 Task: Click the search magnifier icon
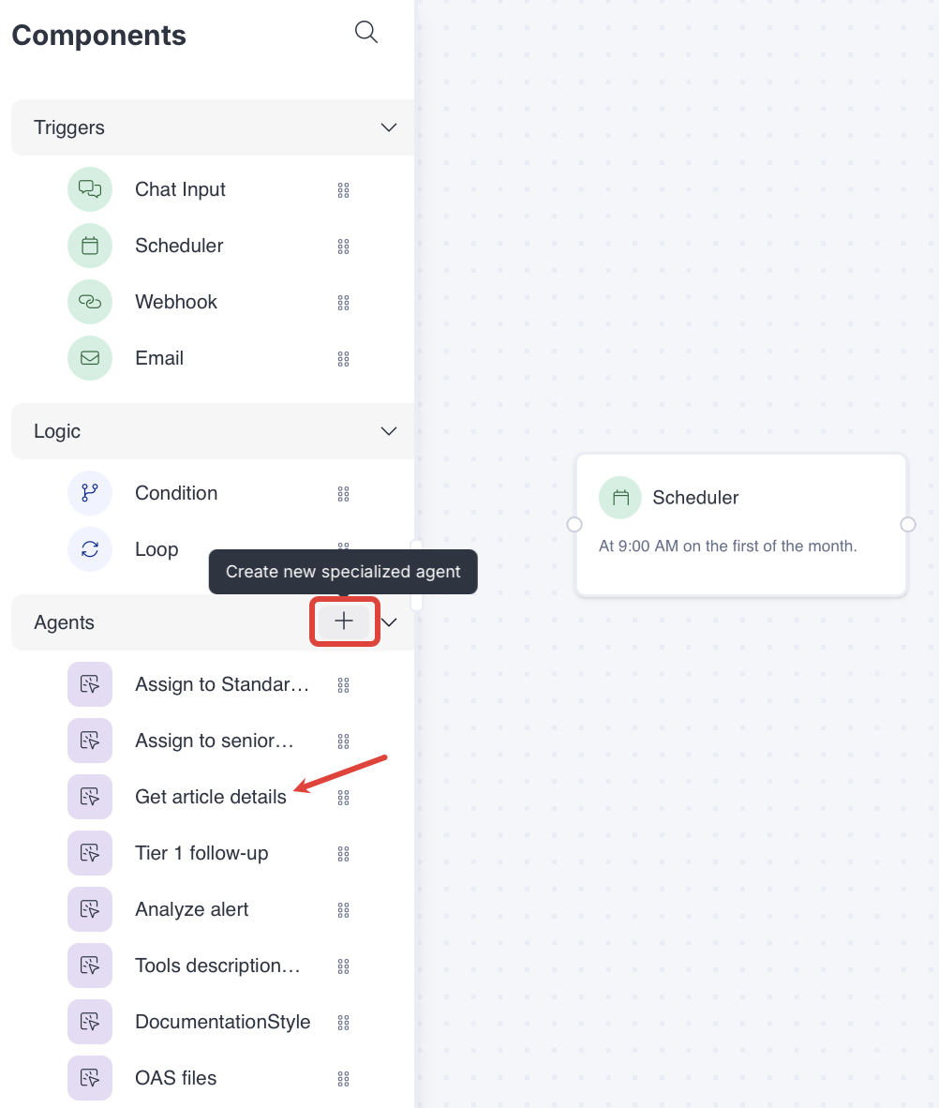tap(365, 32)
